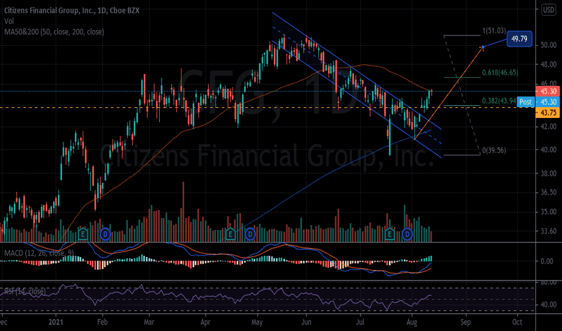Select the 0.382(43.94) Fibonacci level label
562x331 pixels.
coord(499,101)
